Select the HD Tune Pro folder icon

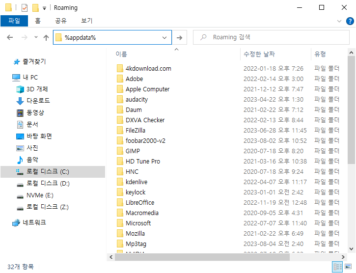(120, 161)
